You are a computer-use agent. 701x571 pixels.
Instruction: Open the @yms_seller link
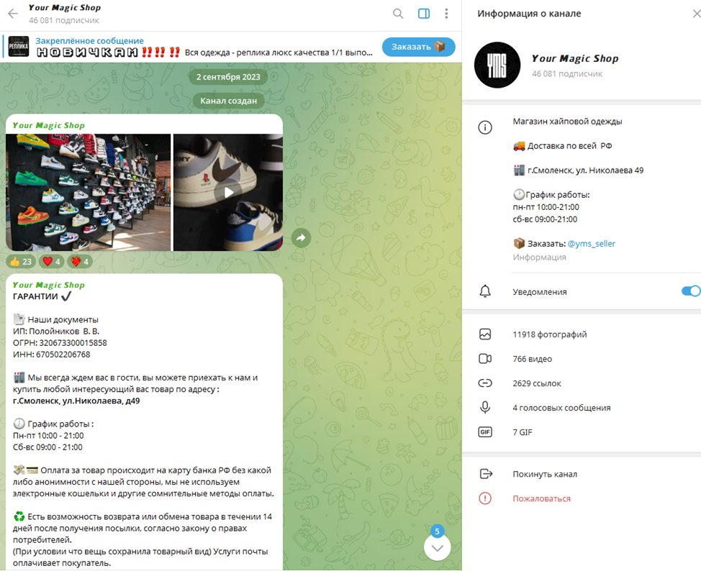point(591,244)
